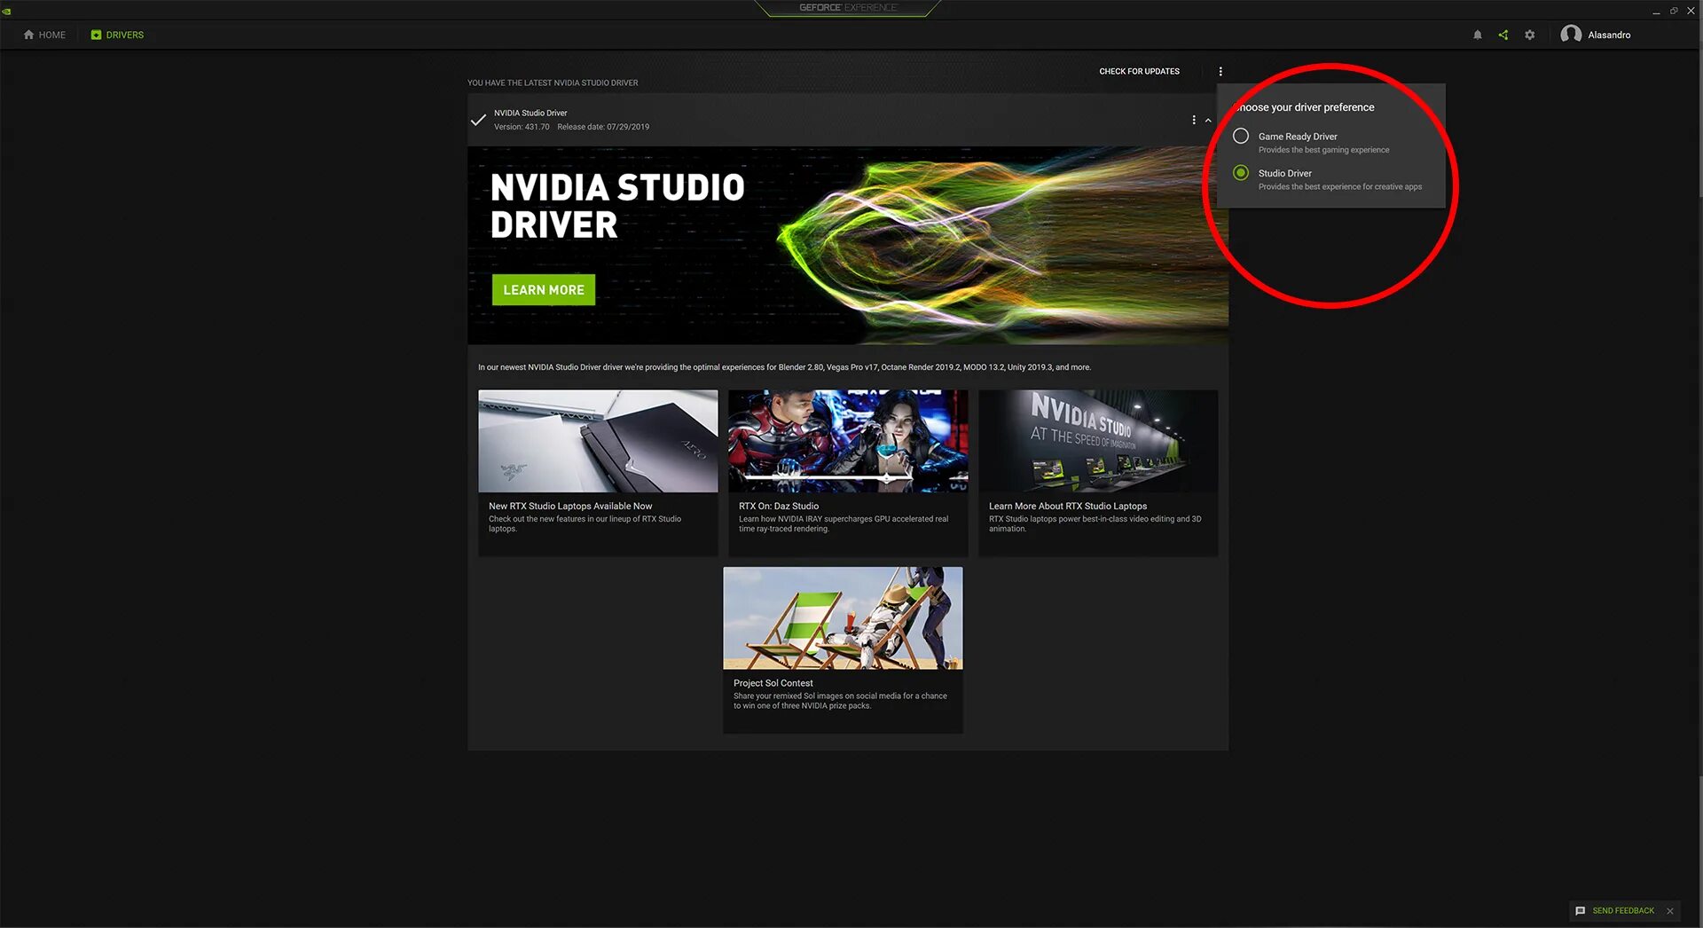Viewport: 1703px width, 928px height.
Task: Click the installed driver checkmark icon
Action: click(x=478, y=120)
